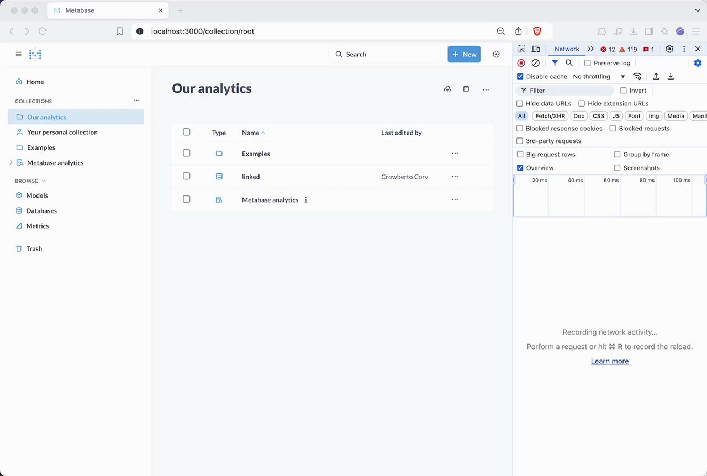Toggle the sidebar hamburger menu

19,54
